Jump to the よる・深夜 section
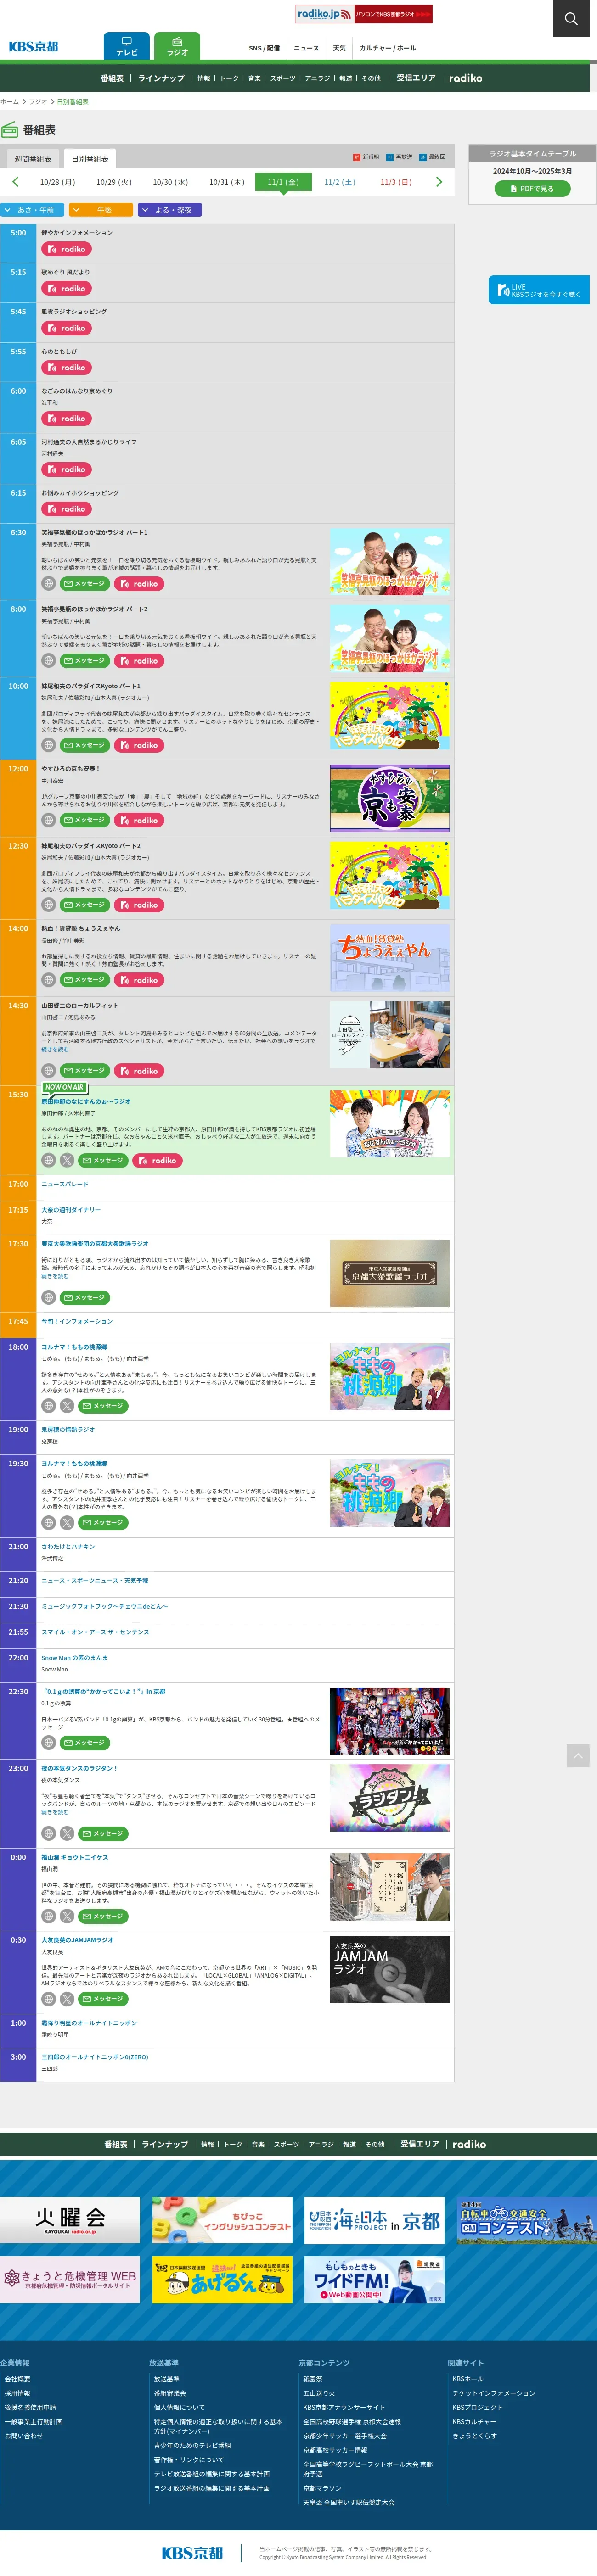The image size is (597, 2576). 170,210
